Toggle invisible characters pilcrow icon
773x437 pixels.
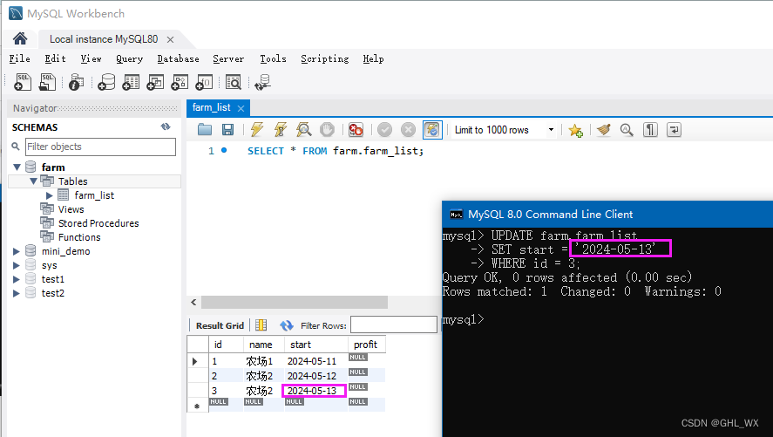[650, 130]
